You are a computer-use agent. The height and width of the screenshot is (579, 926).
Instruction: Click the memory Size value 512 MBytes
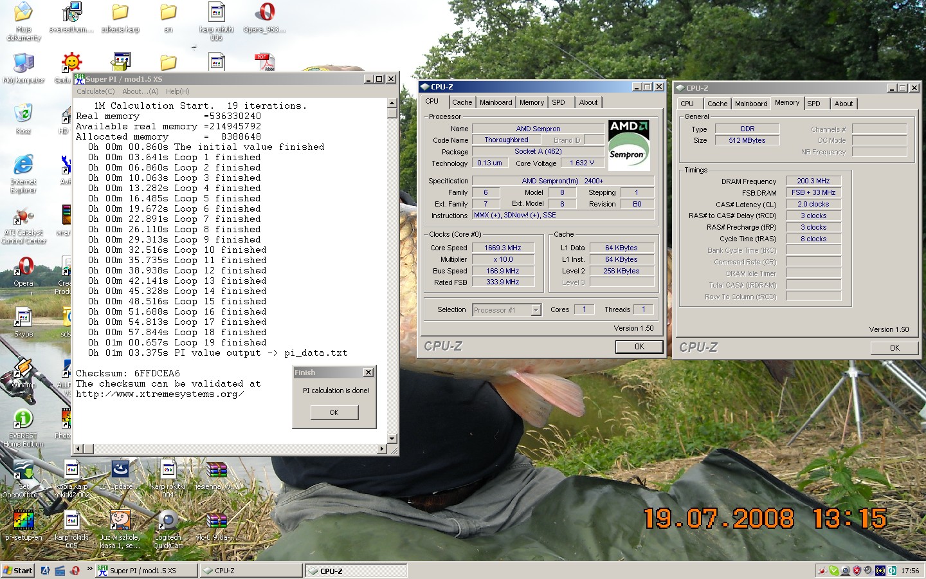tap(747, 140)
